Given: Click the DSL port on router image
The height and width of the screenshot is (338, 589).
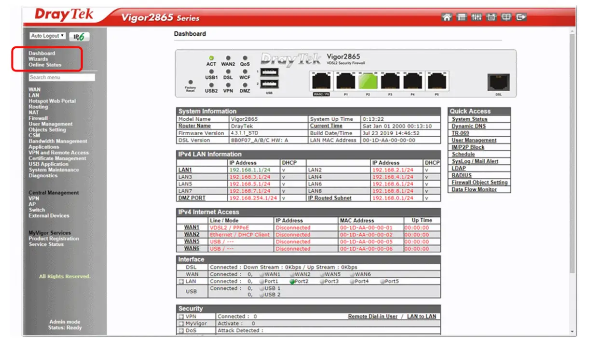Looking at the screenshot, I should pos(498,82).
